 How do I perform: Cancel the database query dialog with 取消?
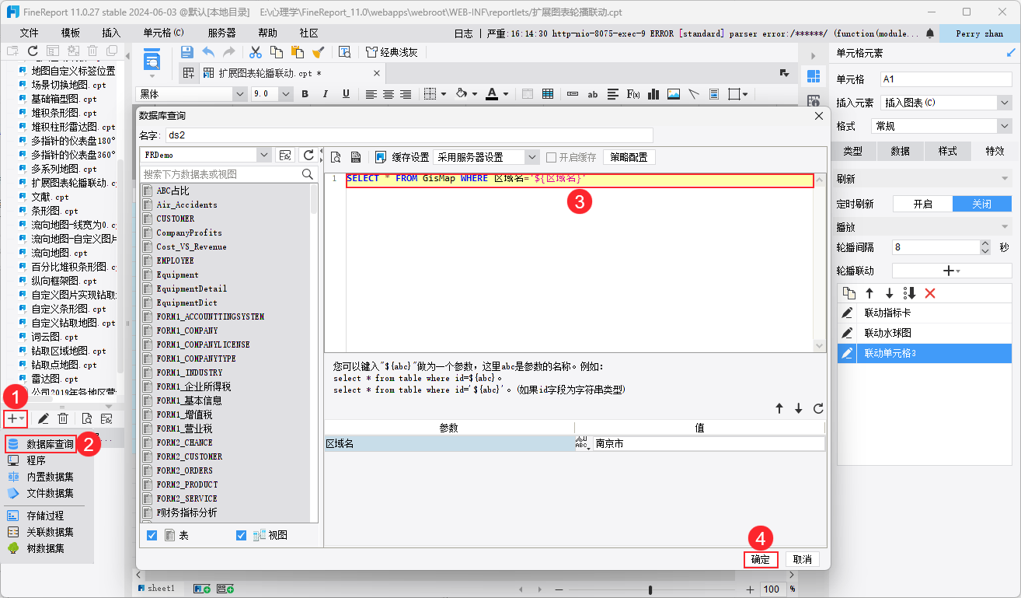point(803,559)
